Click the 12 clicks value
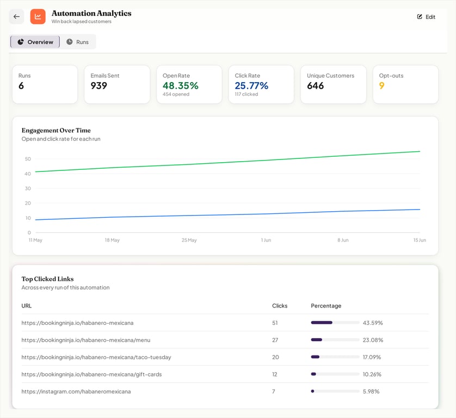Screen dimensions: 456x418 [x=275, y=374]
